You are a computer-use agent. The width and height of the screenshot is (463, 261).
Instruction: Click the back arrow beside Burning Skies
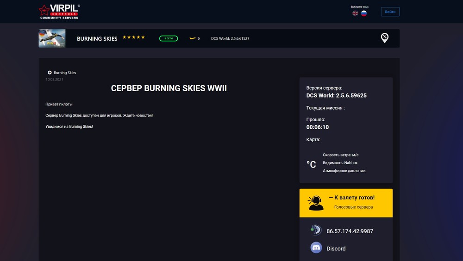point(50,72)
